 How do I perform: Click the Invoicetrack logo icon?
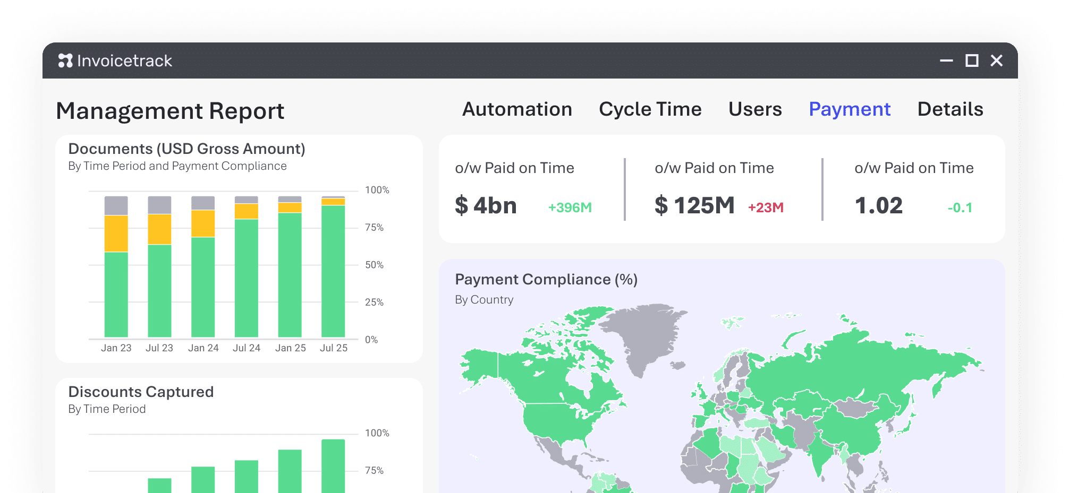pyautogui.click(x=65, y=61)
